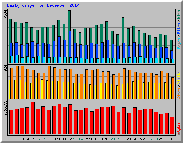183x143 pixels.
Task: Click the yellow Sites bar for day 6
Action: (x=36, y=88)
